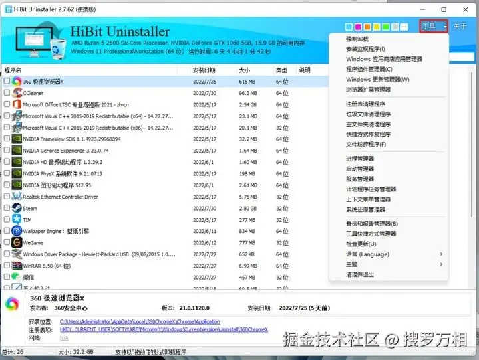Apply the green theme color swatch
The image size is (479, 360).
(x=385, y=27)
